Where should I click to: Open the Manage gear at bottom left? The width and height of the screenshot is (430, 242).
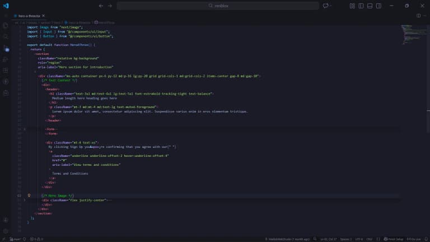point(6,230)
